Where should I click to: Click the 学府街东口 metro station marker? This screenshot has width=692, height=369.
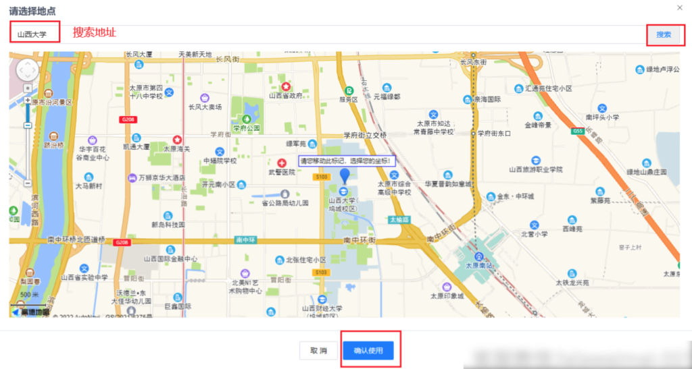pyautogui.click(x=474, y=134)
